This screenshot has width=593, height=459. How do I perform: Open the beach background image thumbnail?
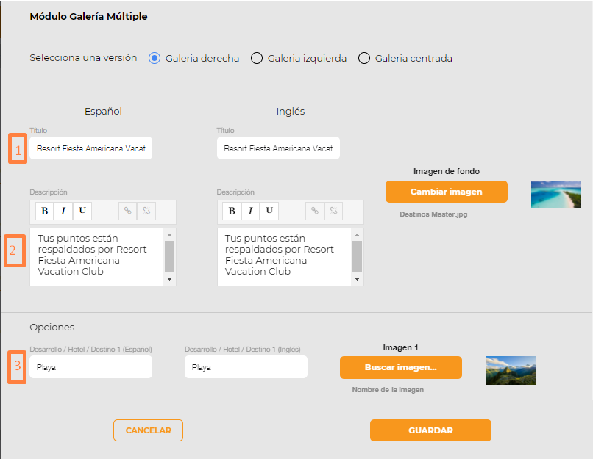556,194
